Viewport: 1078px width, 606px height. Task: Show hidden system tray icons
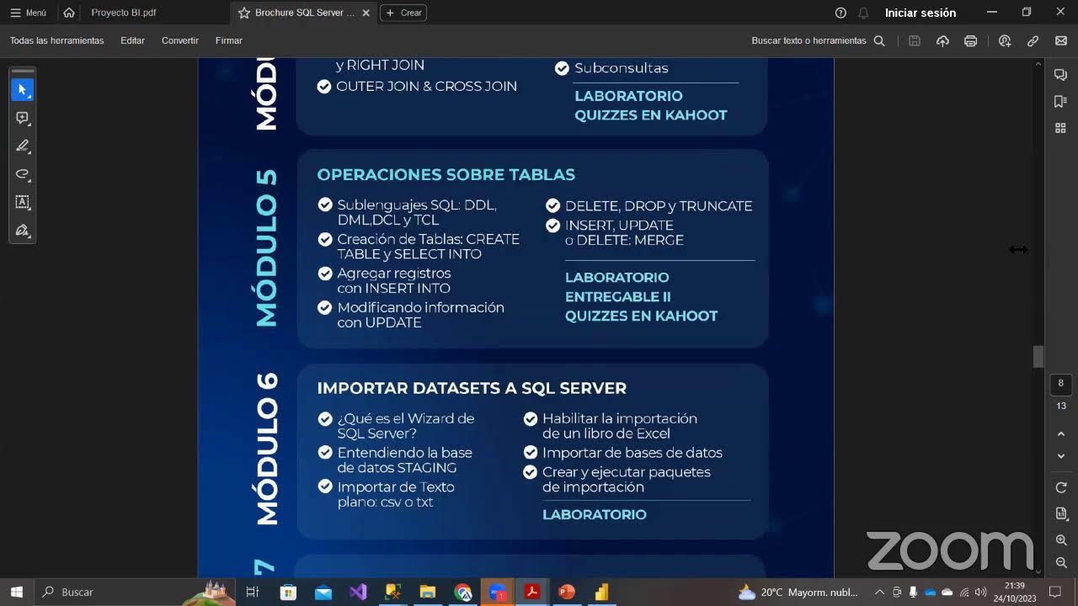pyautogui.click(x=879, y=592)
